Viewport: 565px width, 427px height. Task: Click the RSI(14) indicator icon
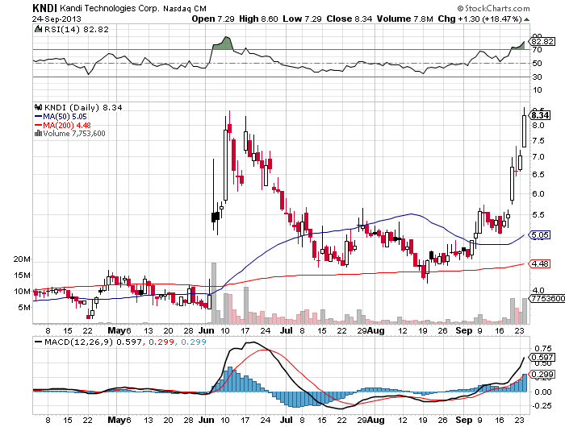[38, 29]
